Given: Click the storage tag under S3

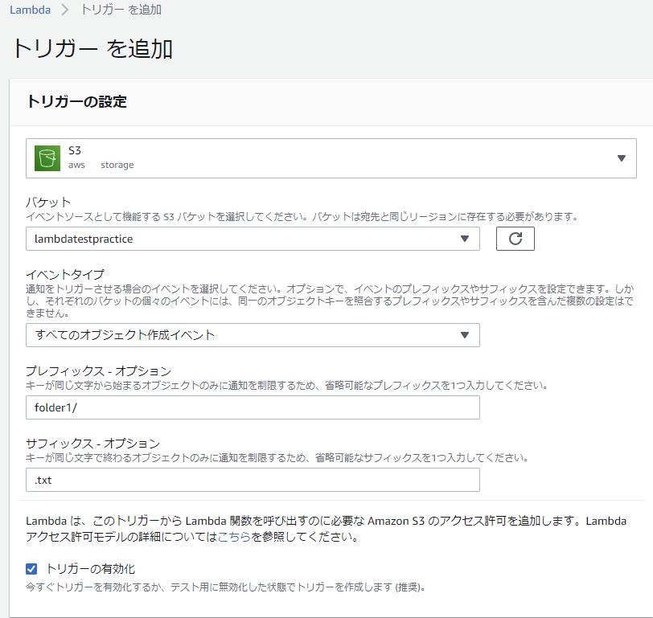Looking at the screenshot, I should (117, 165).
